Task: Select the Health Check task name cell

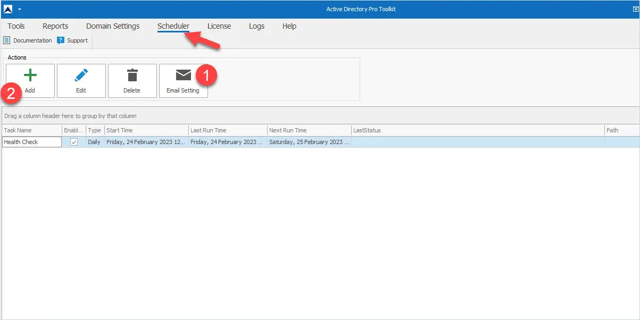Action: [x=31, y=142]
